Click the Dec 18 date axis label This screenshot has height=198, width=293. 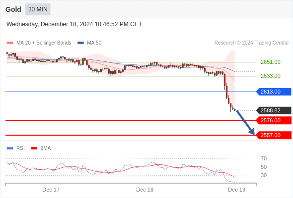[x=145, y=190]
